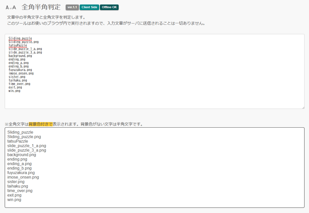The image size is (309, 213).
Task: Click 'win.png' line in the input textarea
Action: 14,91
